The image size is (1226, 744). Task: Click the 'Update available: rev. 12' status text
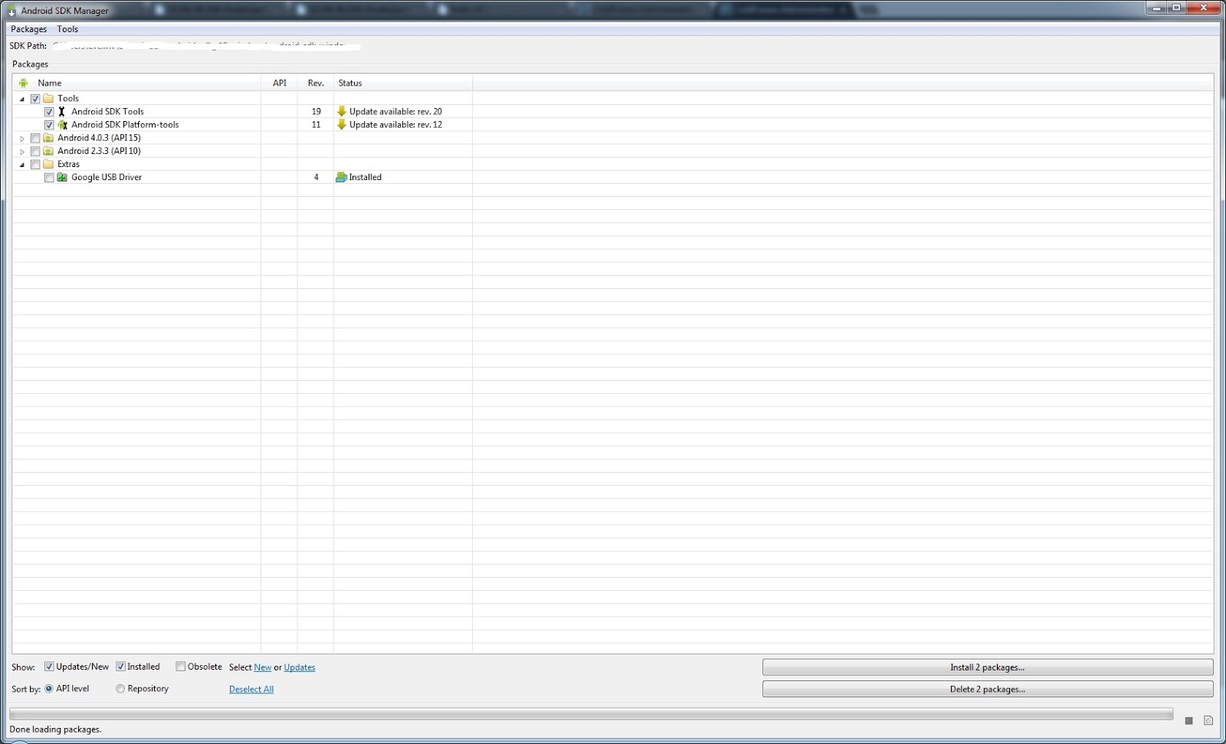(x=395, y=124)
